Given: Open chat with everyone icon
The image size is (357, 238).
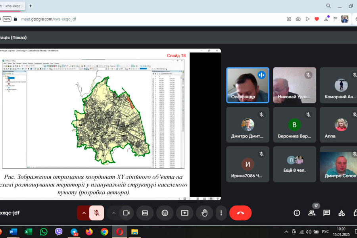Looking at the screenshot, I should [x=326, y=213].
